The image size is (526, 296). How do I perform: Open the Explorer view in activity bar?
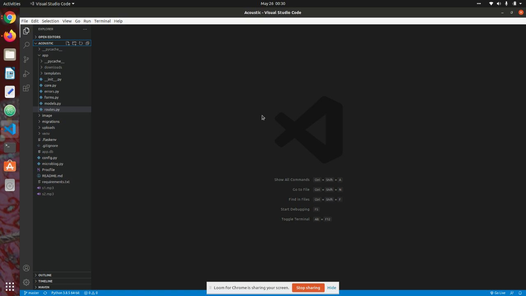tap(26, 31)
